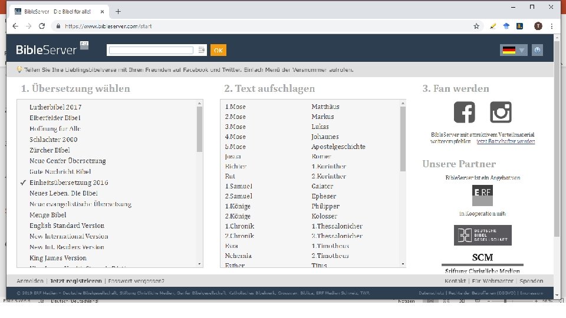Open a new browser tab
The image size is (566, 318).
pos(118,12)
